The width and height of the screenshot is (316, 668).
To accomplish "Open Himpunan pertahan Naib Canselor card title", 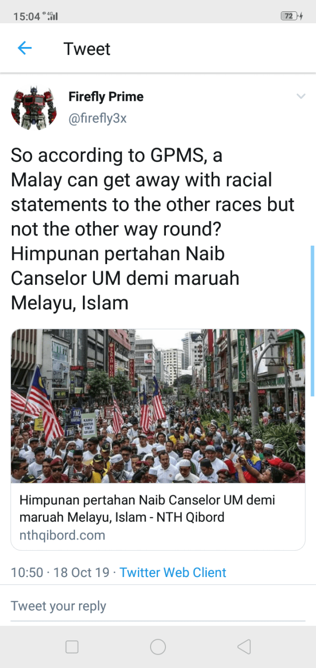I will coord(147,508).
